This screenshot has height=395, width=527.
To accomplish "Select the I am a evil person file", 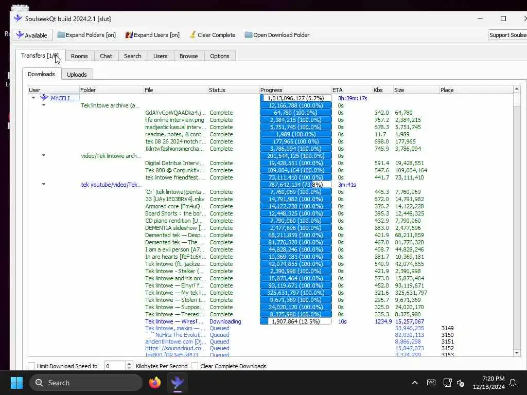I will (174, 249).
